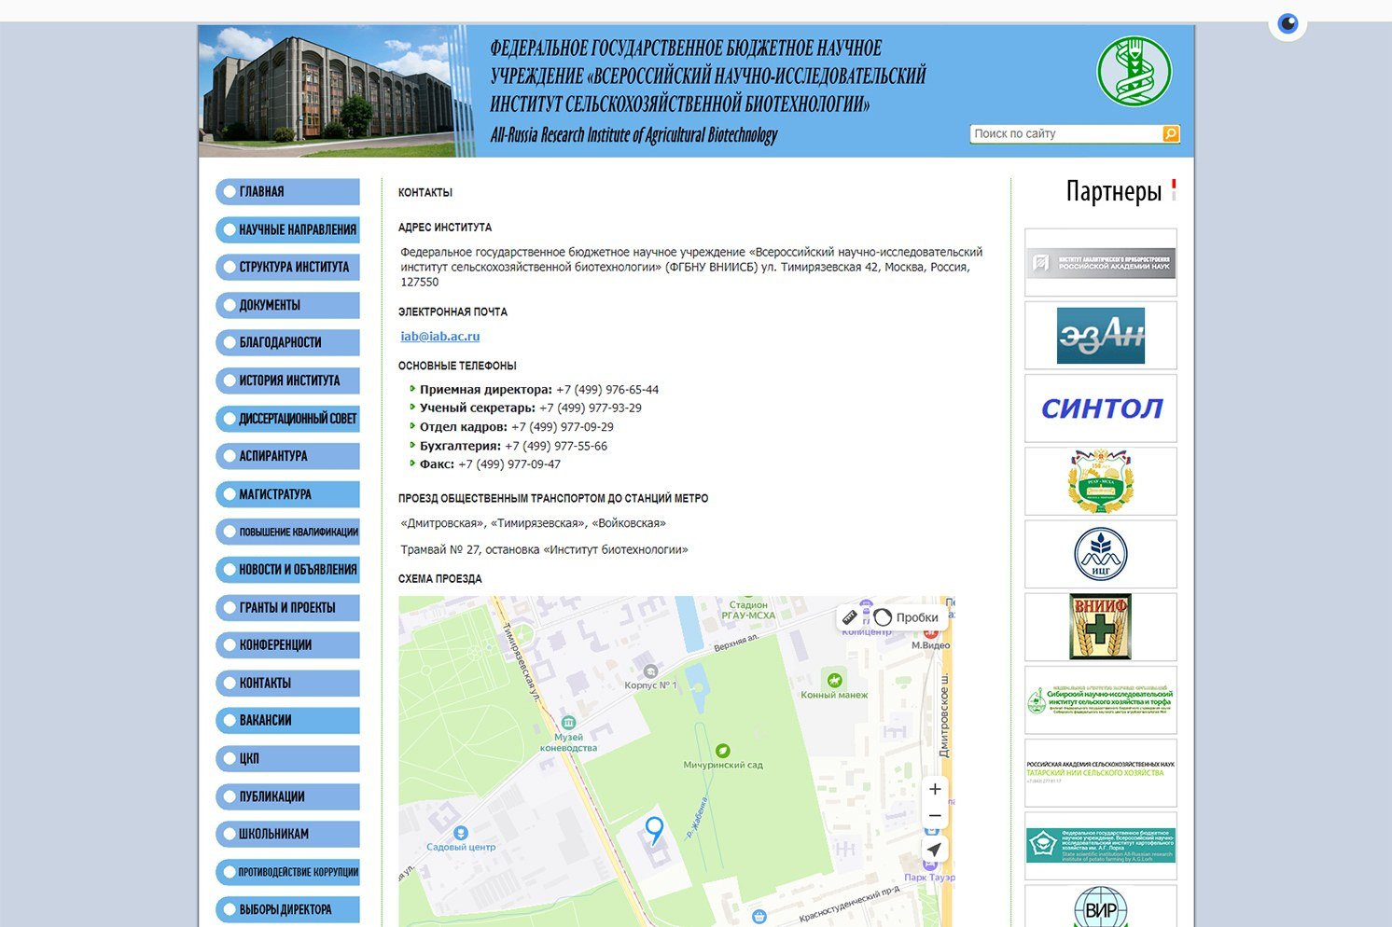Click the site search magnifier button

point(1171,134)
